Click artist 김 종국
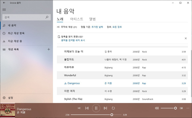 [x=108, y=52]
